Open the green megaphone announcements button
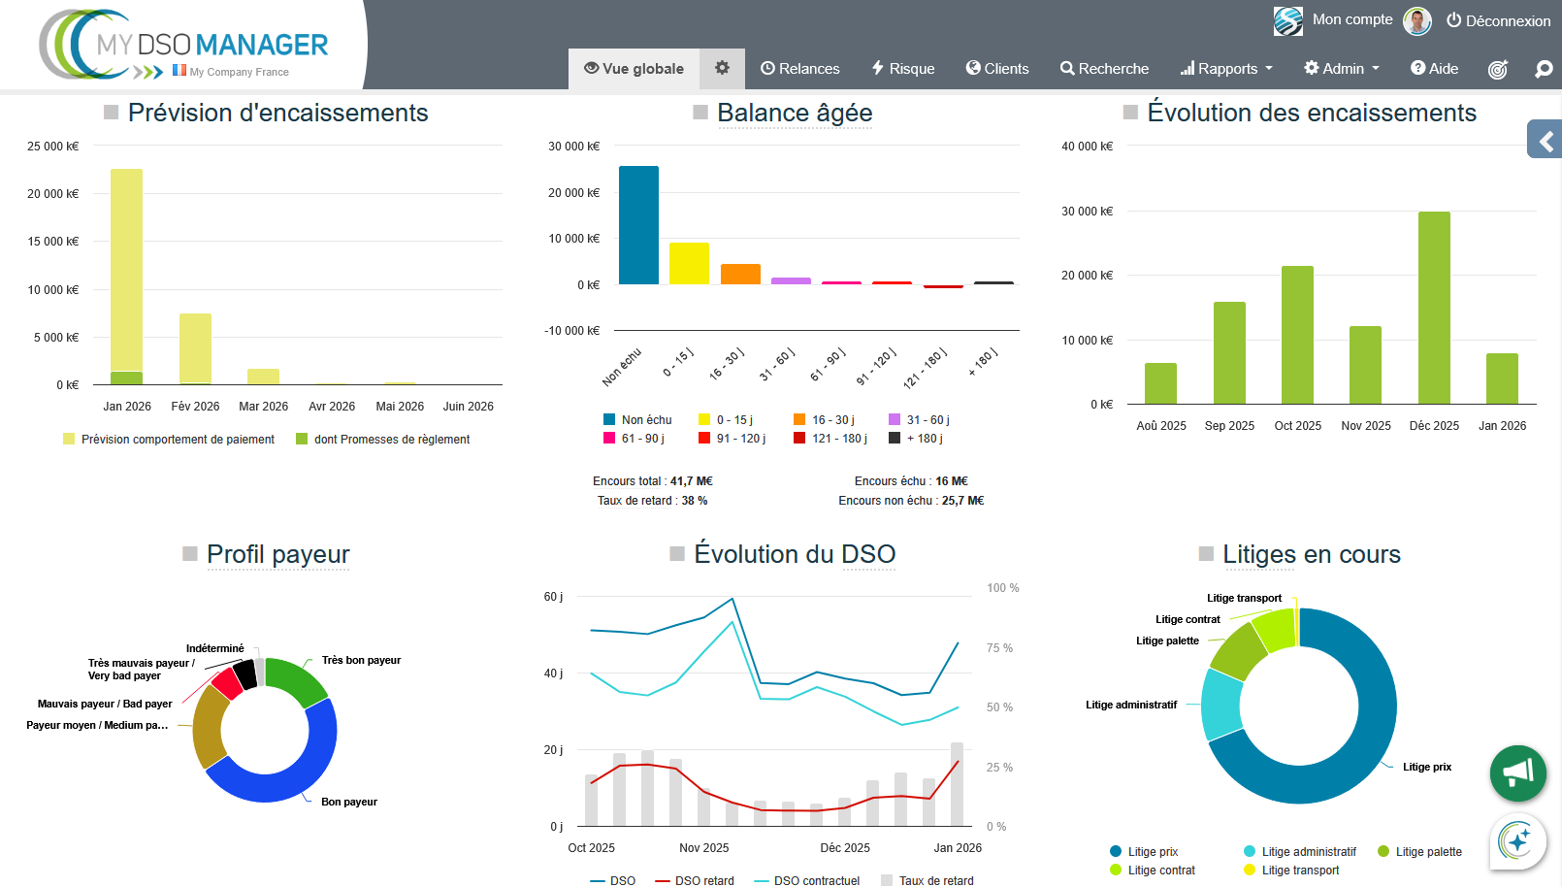 pyautogui.click(x=1517, y=772)
